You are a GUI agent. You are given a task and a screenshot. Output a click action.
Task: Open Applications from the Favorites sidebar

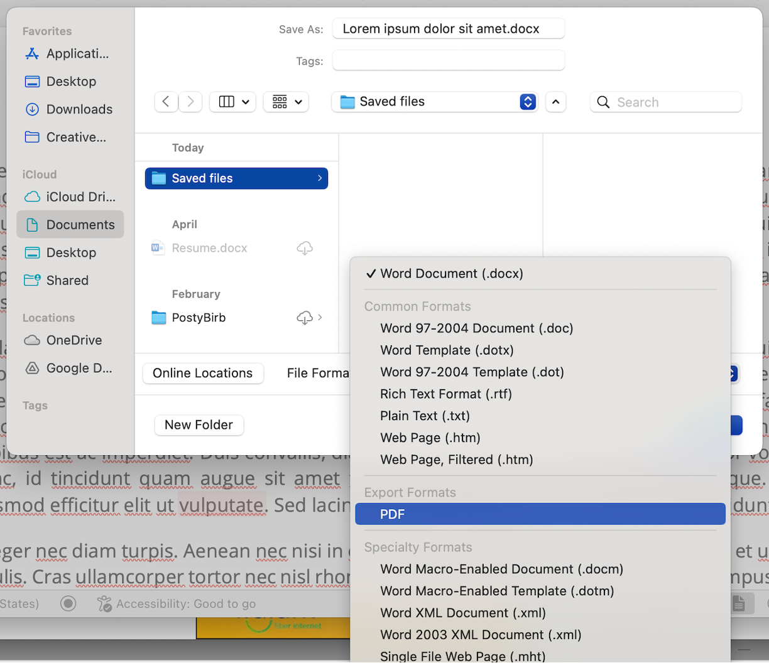click(69, 53)
